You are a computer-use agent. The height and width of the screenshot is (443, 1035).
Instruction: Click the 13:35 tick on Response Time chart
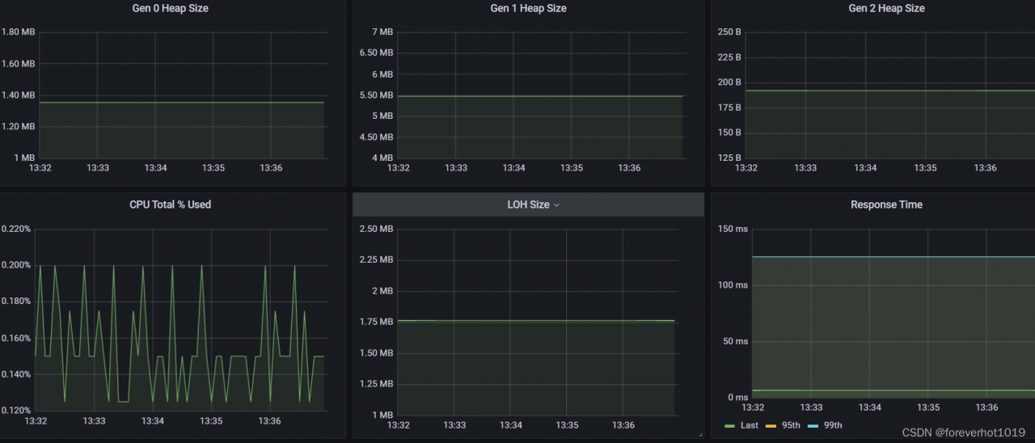tap(928, 407)
